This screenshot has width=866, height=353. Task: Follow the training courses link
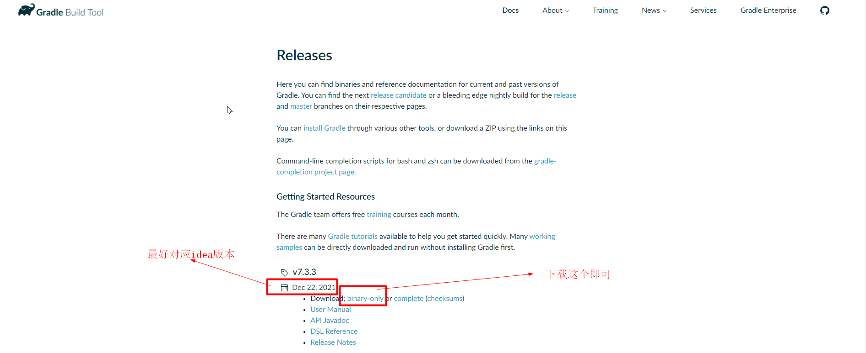[x=379, y=214]
